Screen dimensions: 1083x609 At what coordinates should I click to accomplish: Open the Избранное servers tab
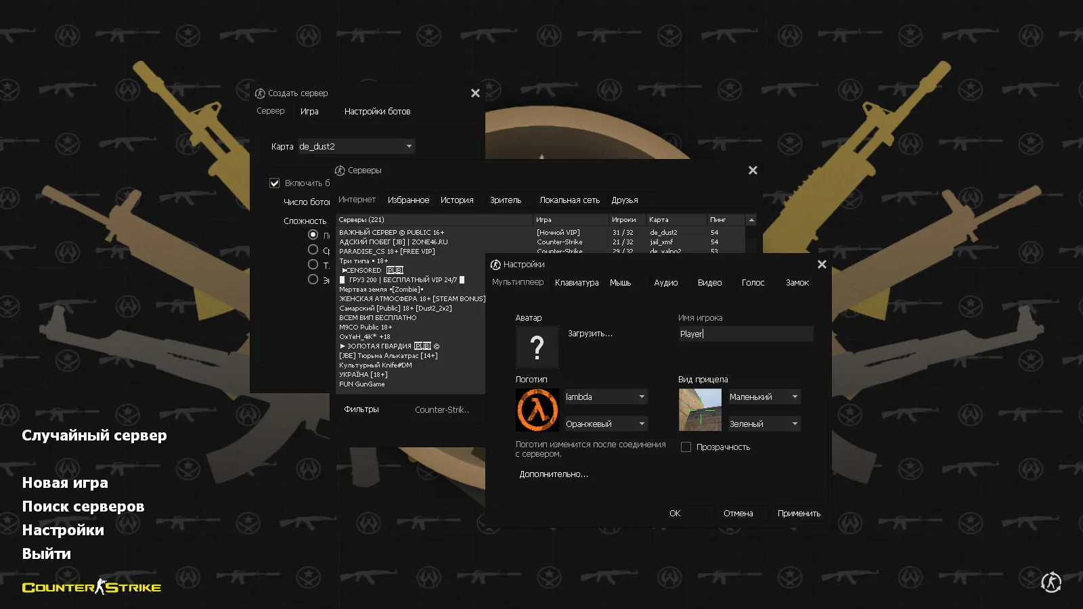408,200
